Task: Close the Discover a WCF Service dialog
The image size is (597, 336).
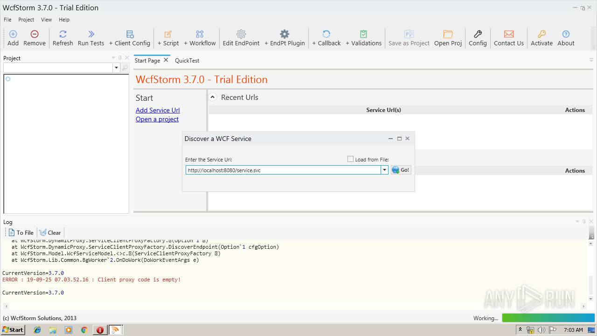Action: tap(407, 139)
